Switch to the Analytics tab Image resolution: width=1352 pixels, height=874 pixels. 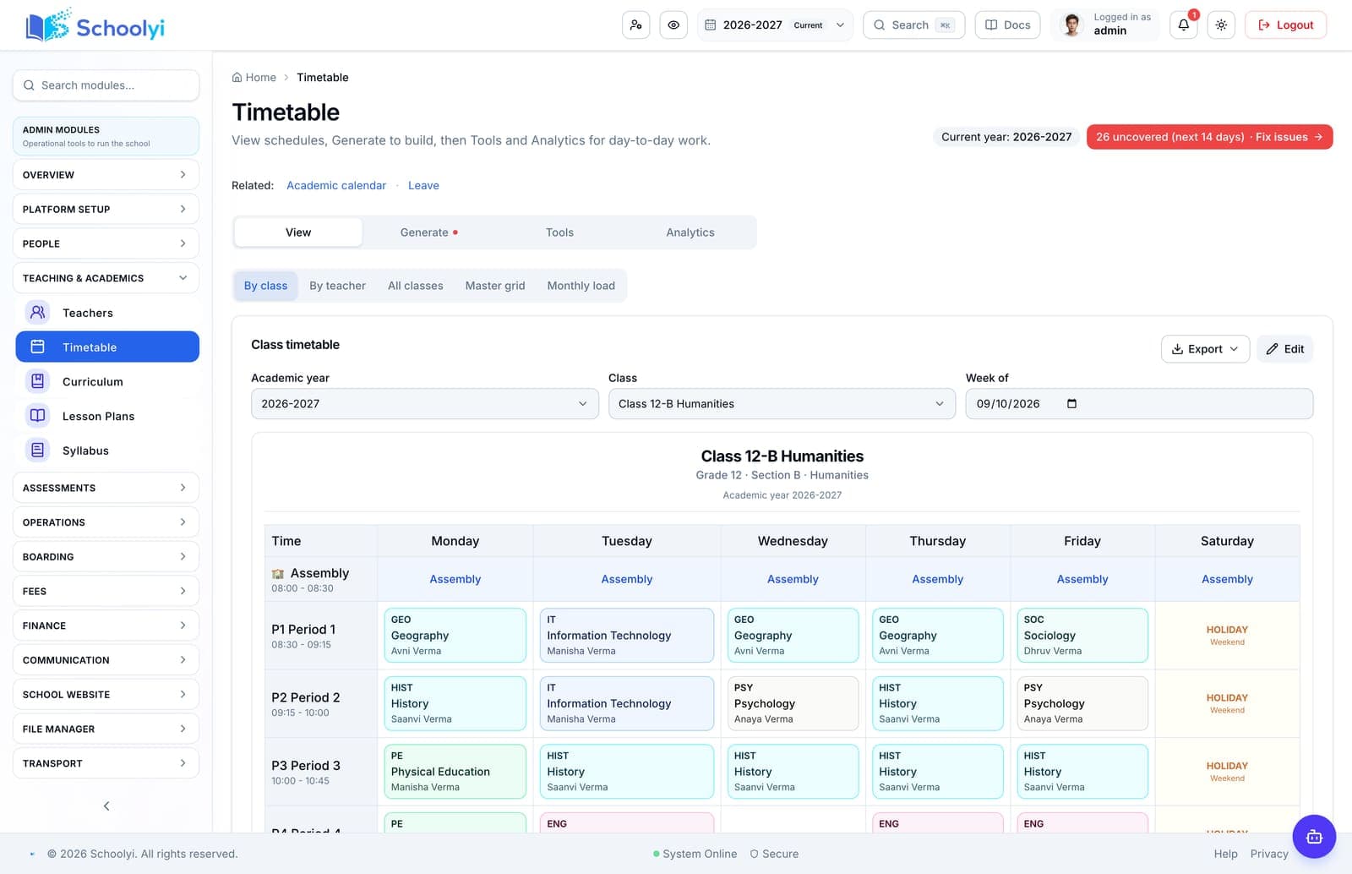coord(690,232)
